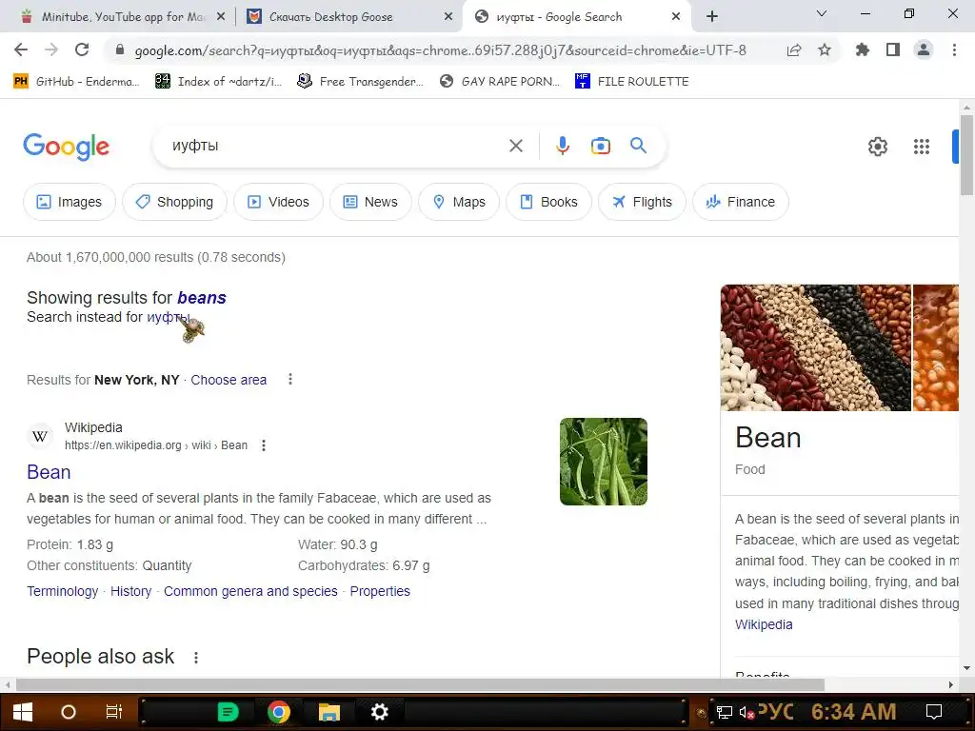Reload the current page

pos(82,49)
